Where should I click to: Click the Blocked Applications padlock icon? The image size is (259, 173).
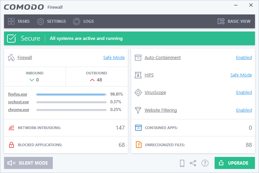coord(11,145)
